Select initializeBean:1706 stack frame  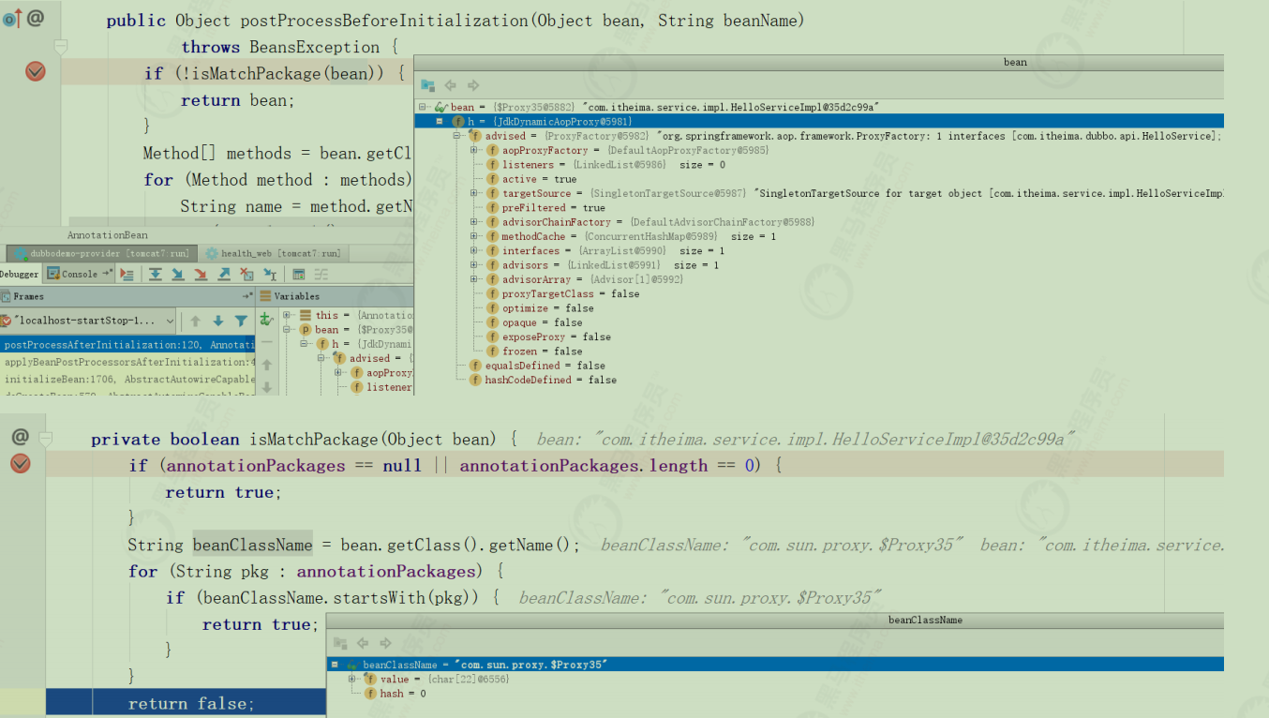127,379
